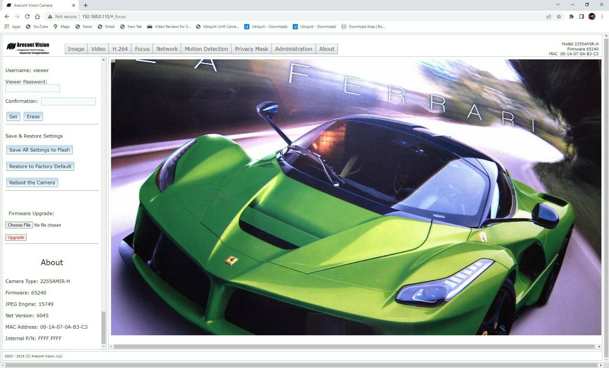Click JPEG Engine: 15749 text

tap(29, 304)
